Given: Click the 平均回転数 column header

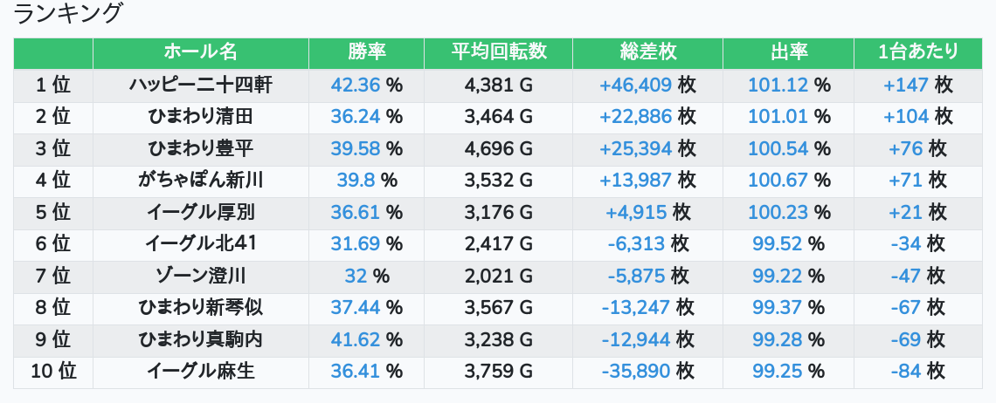Looking at the screenshot, I should (x=498, y=52).
